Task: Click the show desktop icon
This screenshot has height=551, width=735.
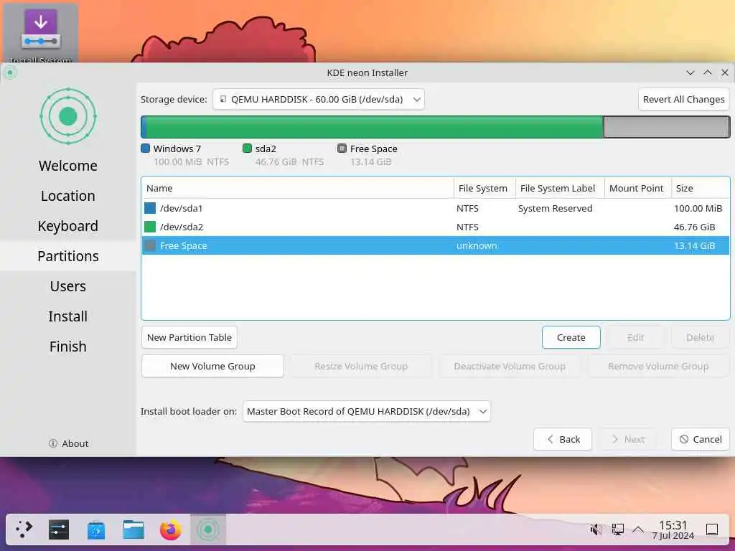Action: pos(712,529)
